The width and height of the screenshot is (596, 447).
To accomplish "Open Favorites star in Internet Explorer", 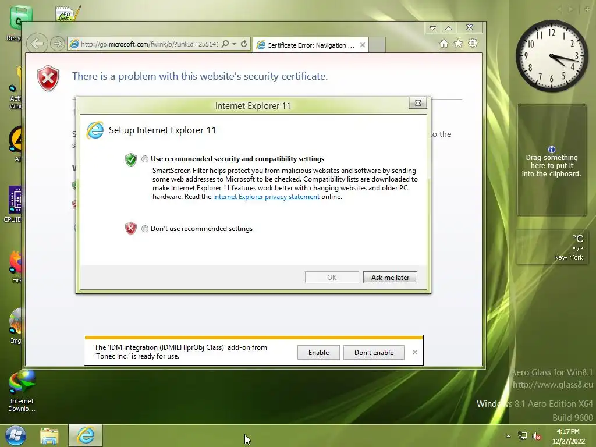I will click(x=459, y=44).
